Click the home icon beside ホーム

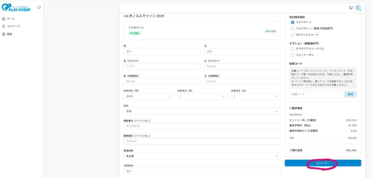(4, 18)
